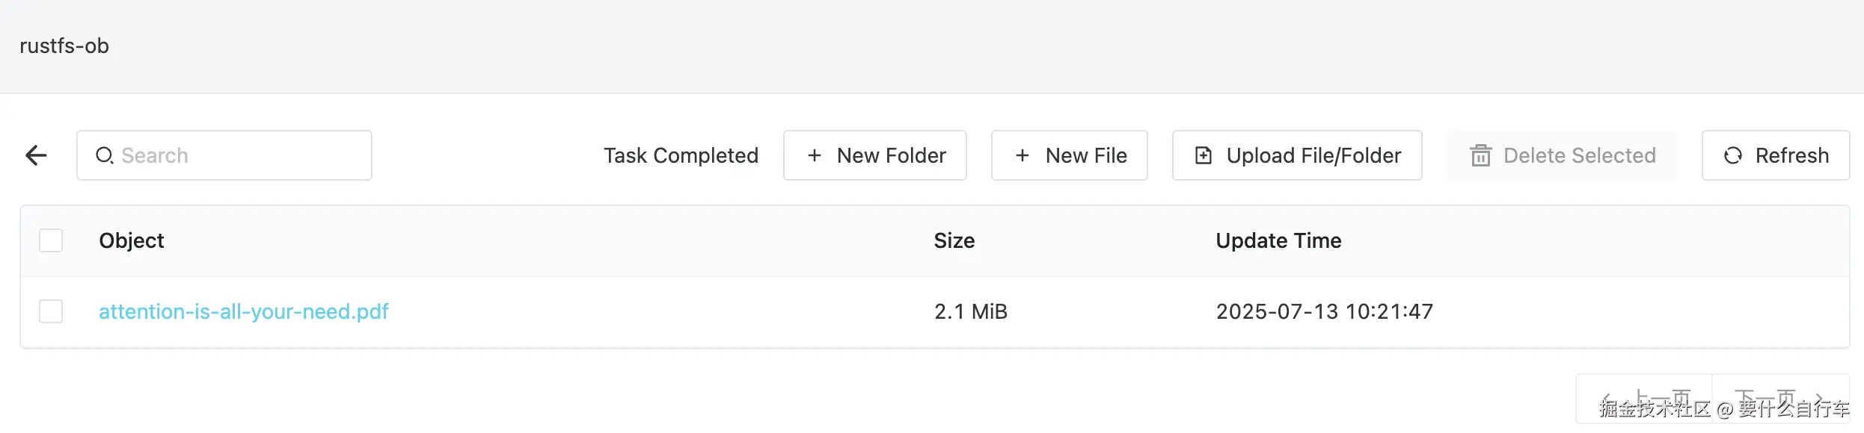
Task: Check the box beside attention-is-all-your-need.pdf
Action: 51,311
